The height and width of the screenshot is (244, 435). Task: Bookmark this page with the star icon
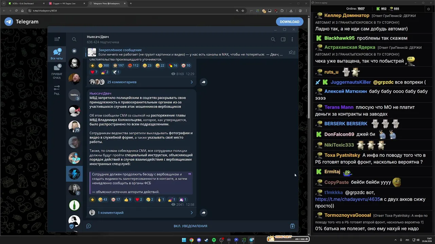point(243,11)
